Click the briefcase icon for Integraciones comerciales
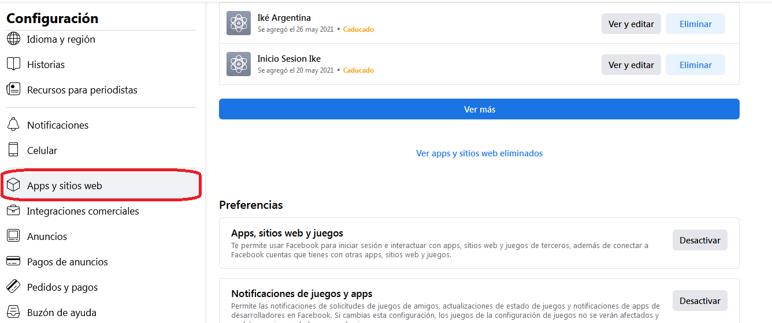 tap(13, 211)
